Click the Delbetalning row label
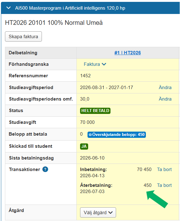The width and height of the screenshot is (180, 221). pos(23,53)
